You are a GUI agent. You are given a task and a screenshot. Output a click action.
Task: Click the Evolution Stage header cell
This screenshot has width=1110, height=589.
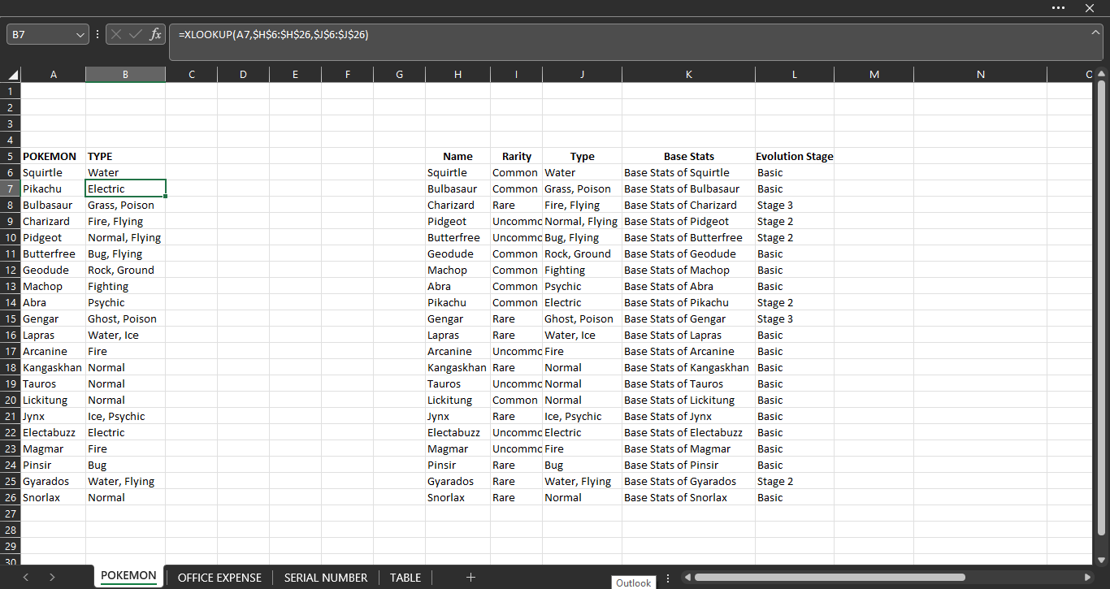point(795,156)
